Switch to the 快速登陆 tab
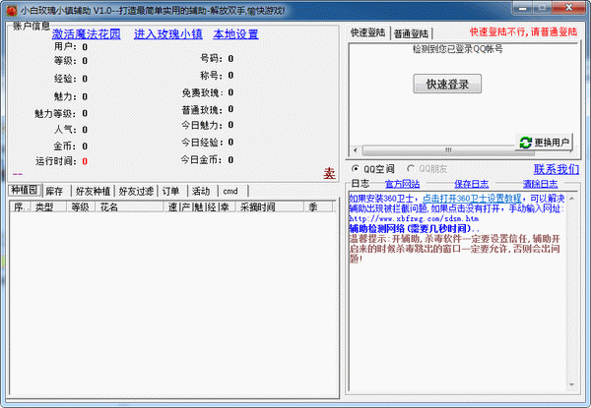This screenshot has height=408, width=591. (x=367, y=32)
